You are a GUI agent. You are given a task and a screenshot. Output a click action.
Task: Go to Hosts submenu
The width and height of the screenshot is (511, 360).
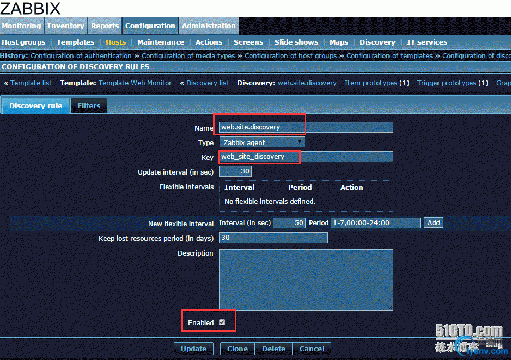pos(115,42)
